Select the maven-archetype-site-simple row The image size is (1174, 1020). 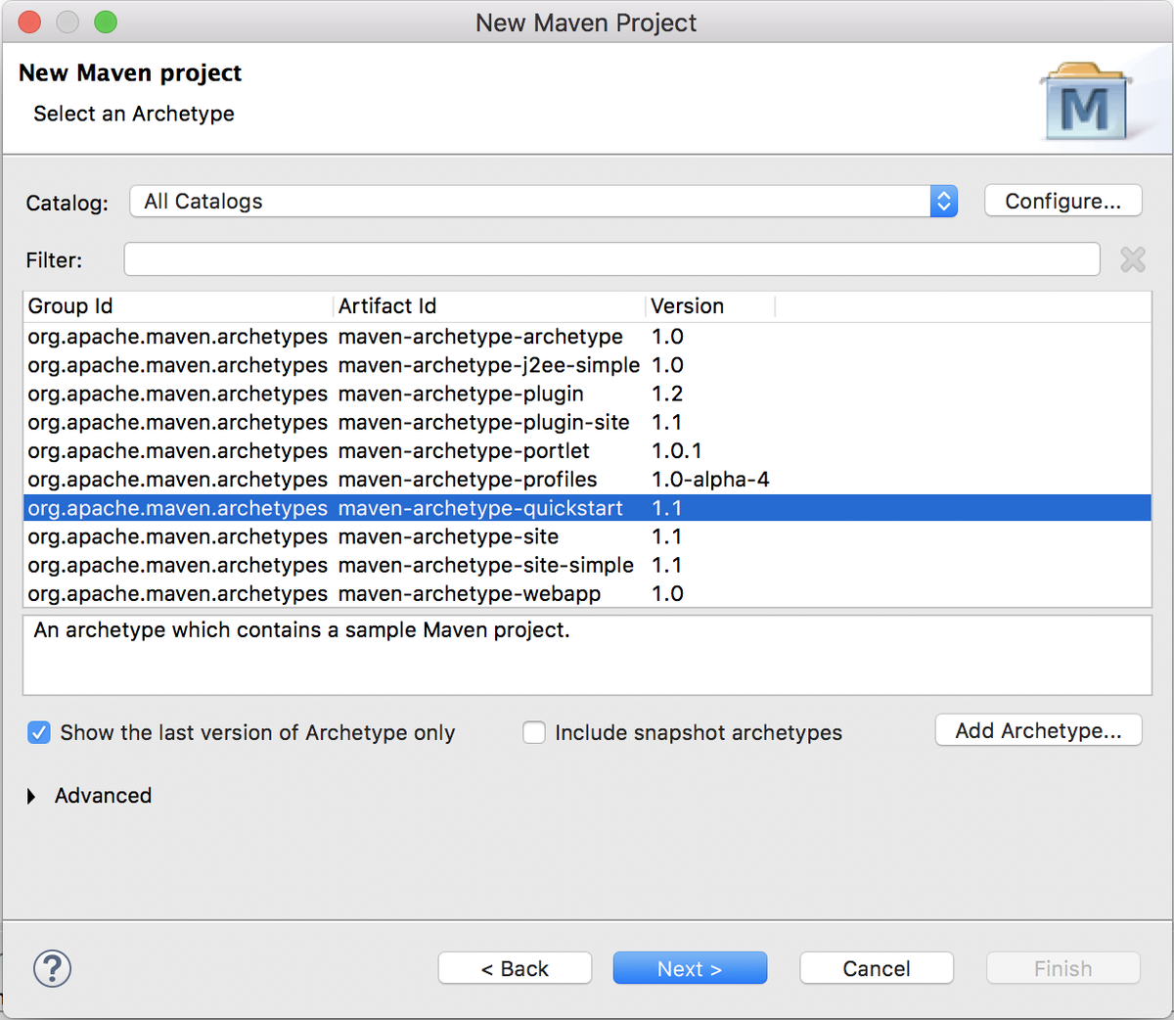(x=587, y=565)
